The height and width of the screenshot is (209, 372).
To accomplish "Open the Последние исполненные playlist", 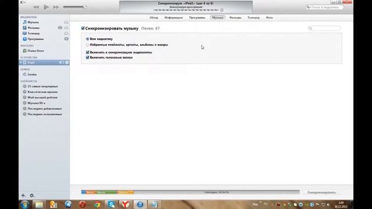I will tap(45, 114).
